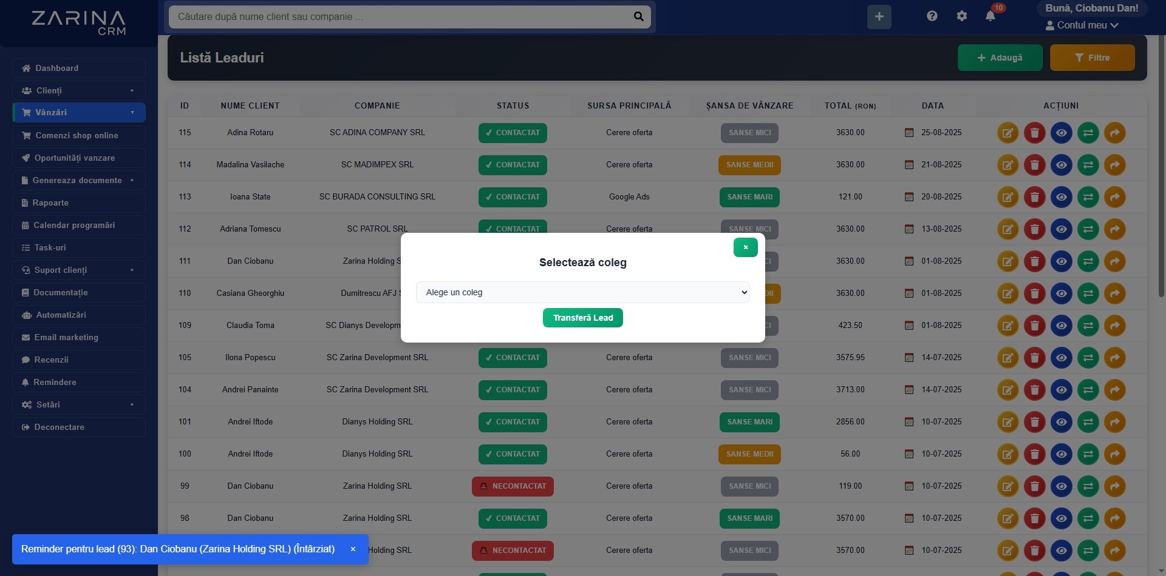Forward lead 100 via orange arrow icon
The width and height of the screenshot is (1166, 576).
(1115, 454)
